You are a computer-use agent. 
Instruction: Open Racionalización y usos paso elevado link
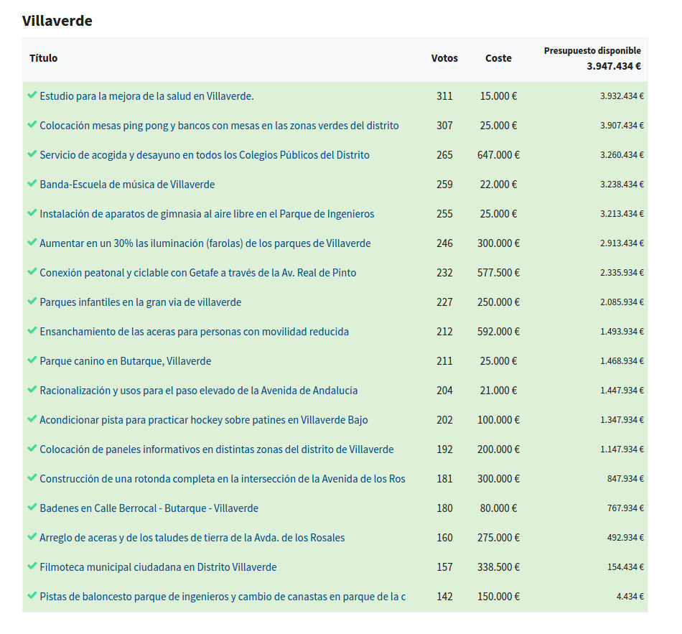(199, 391)
